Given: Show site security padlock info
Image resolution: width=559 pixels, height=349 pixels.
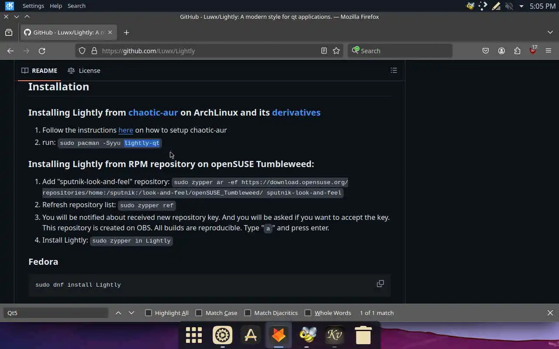Looking at the screenshot, I should click(x=94, y=51).
